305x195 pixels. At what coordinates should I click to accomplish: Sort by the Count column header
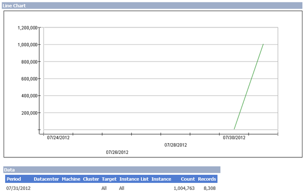click(188, 179)
